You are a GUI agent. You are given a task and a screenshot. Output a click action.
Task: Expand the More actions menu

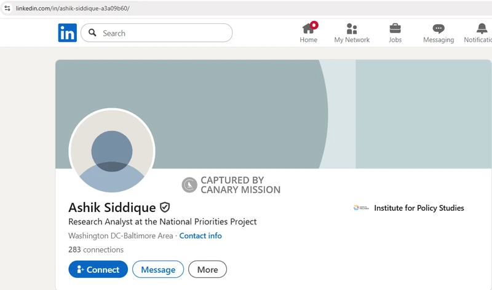pyautogui.click(x=207, y=270)
